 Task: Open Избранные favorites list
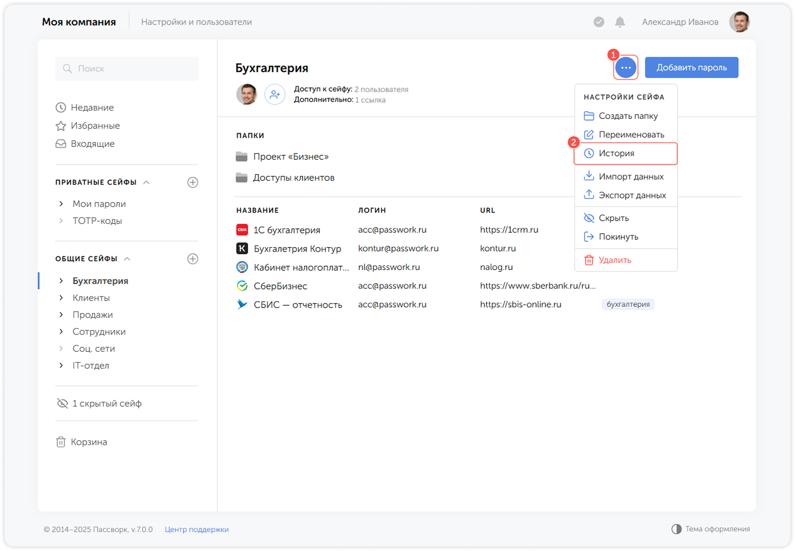88,126
